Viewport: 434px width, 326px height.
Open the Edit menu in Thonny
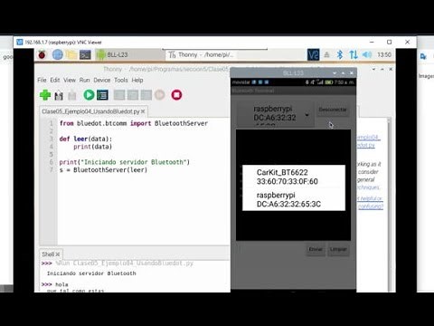pyautogui.click(x=55, y=80)
